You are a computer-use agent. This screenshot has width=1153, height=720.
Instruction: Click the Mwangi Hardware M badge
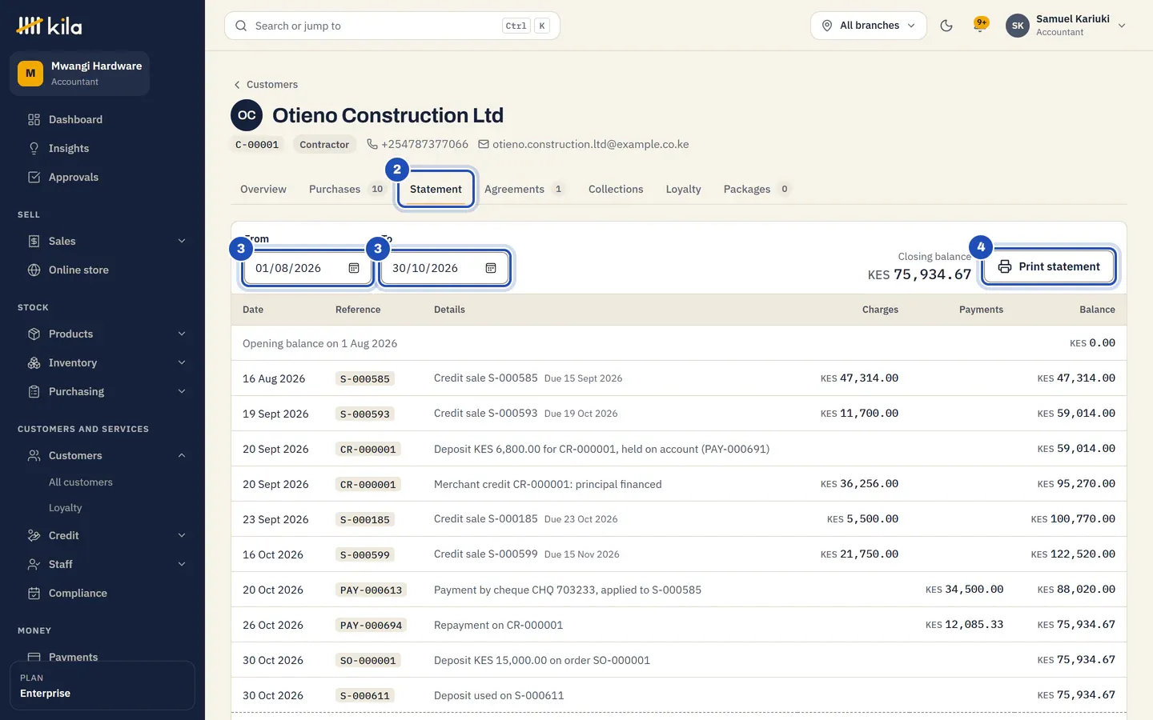[x=30, y=74]
